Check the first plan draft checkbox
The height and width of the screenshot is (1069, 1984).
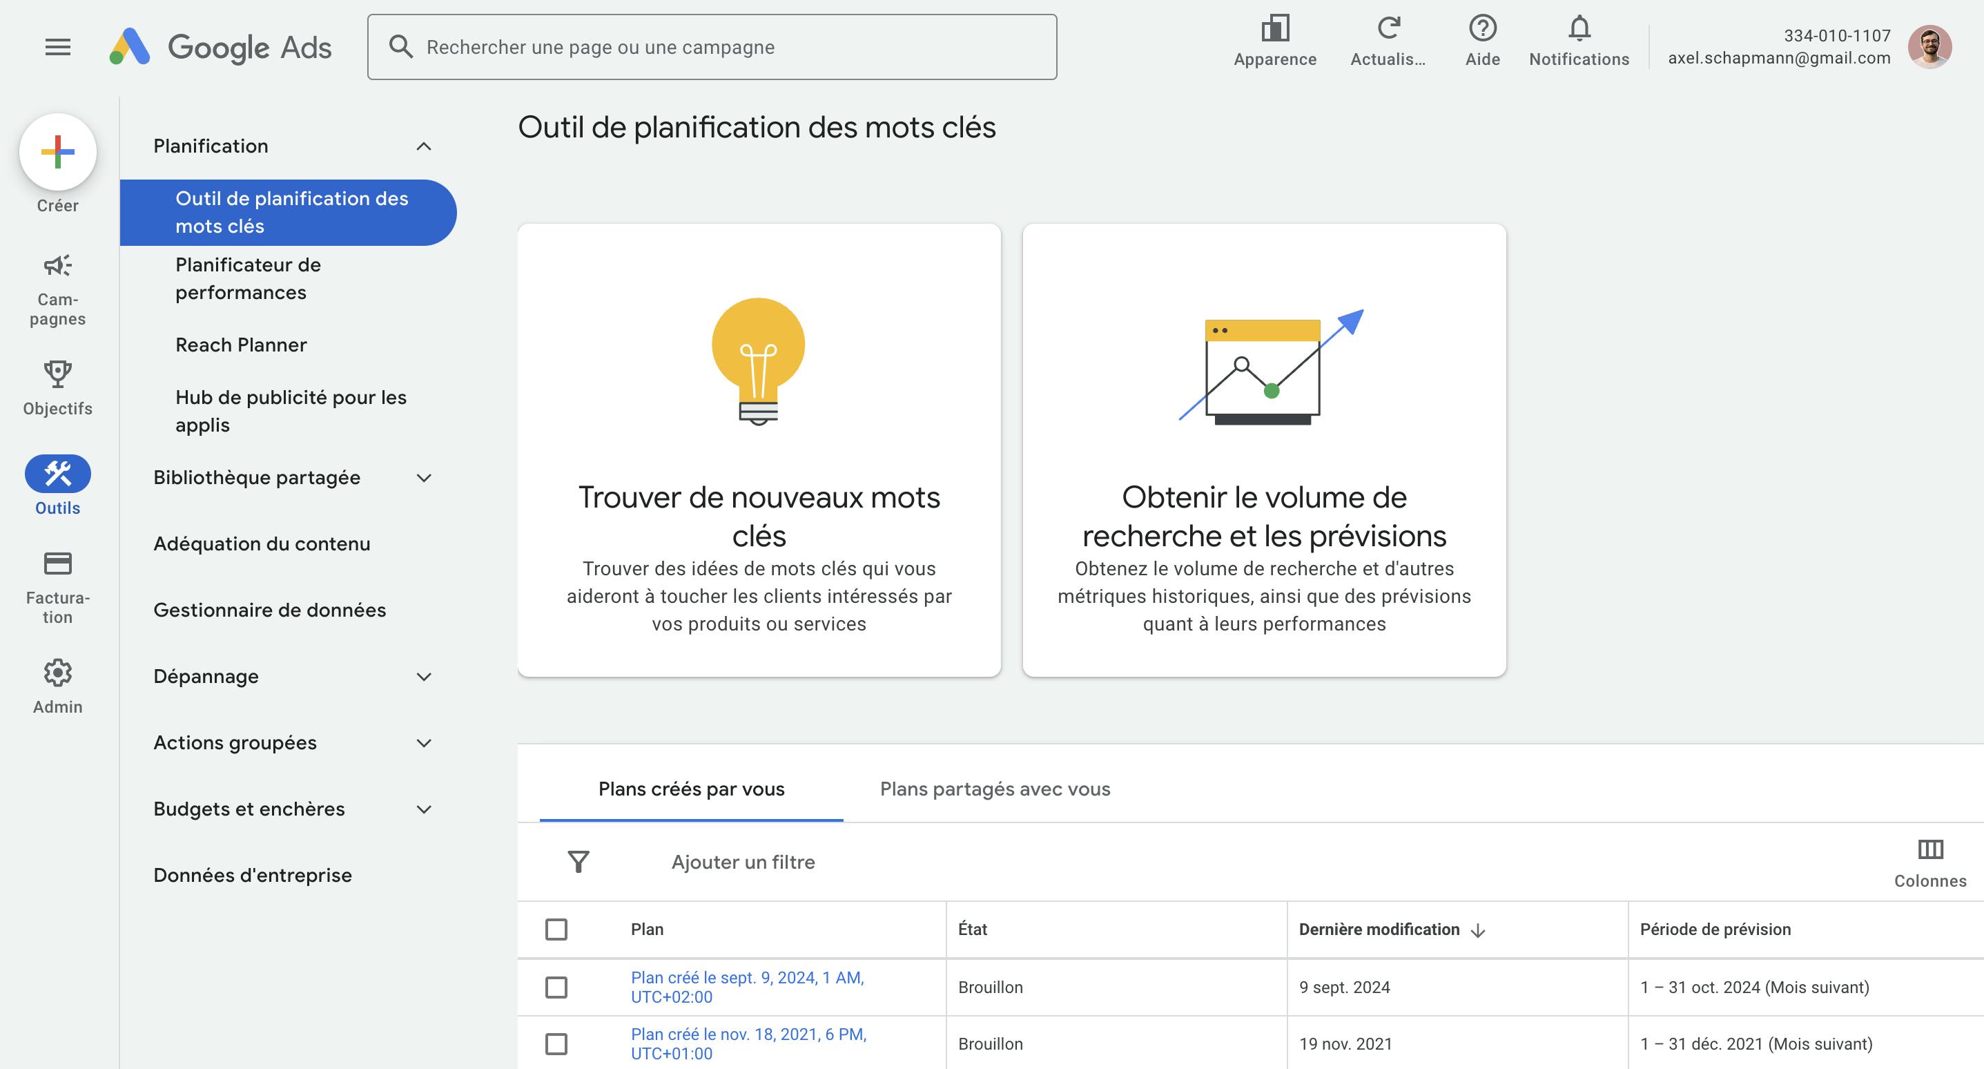click(x=556, y=988)
